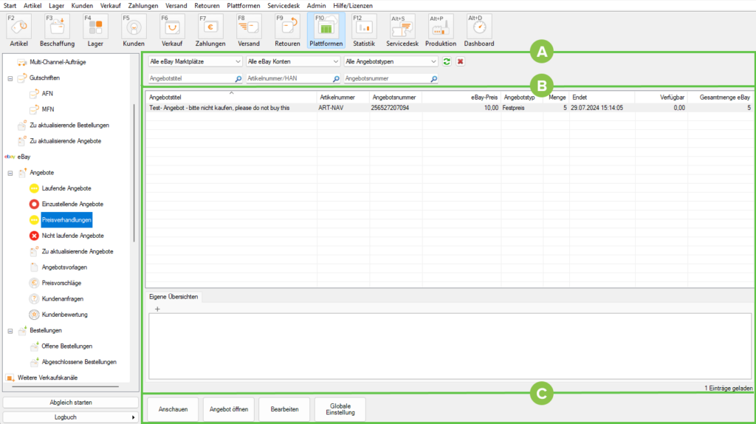Open the Alle Angebotstypen dropdown
The height and width of the screenshot is (424, 756).
pyautogui.click(x=391, y=61)
